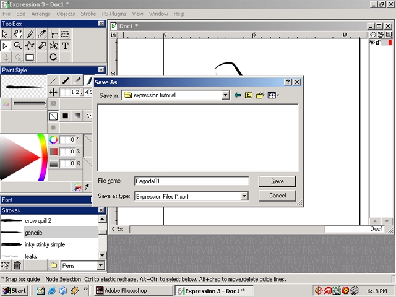The image size is (396, 297).
Task: Click the blend mode icon beside opacity slider
Action: (x=53, y=103)
